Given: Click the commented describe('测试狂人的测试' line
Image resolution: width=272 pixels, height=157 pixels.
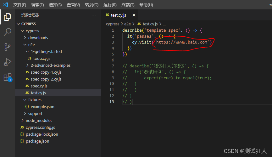Looking at the screenshot, I should tap(165, 66).
